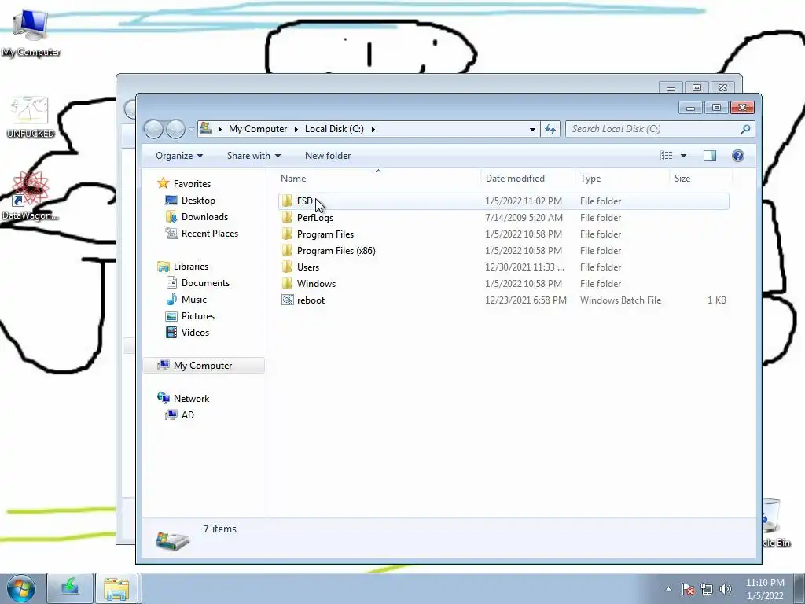The height and width of the screenshot is (604, 805).
Task: Click the green arrow app on the taskbar
Action: pyautogui.click(x=70, y=588)
